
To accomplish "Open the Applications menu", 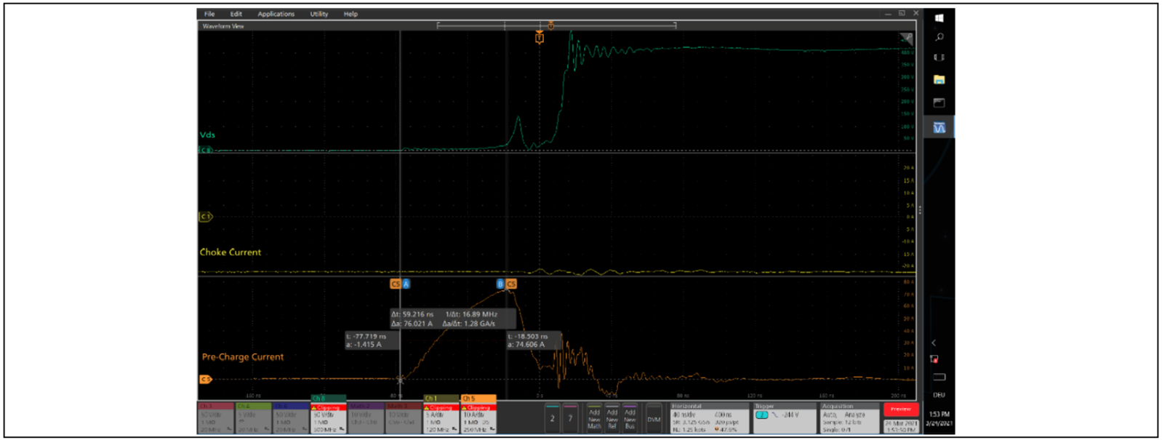I will pyautogui.click(x=276, y=14).
